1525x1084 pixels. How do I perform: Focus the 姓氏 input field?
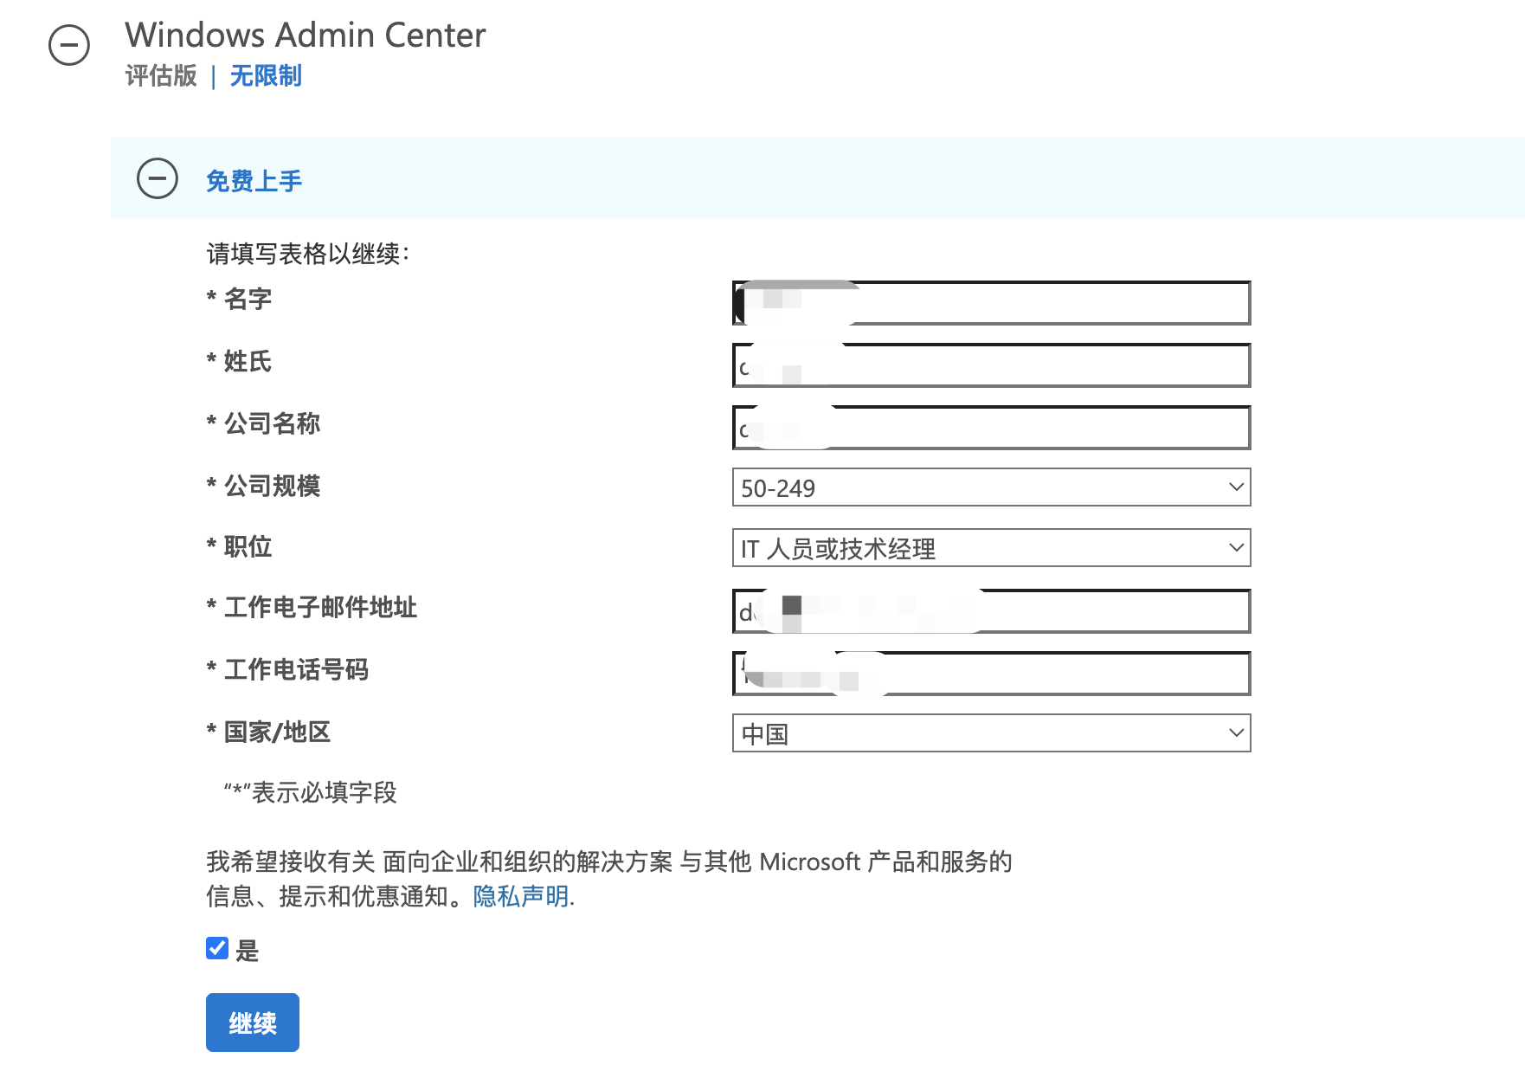tap(991, 365)
